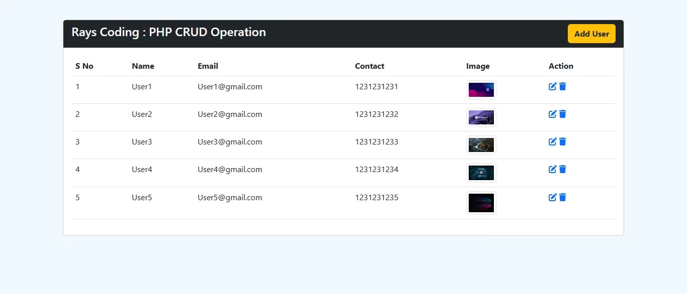Select the User4 name cell
This screenshot has height=294, width=687.
pyautogui.click(x=142, y=169)
